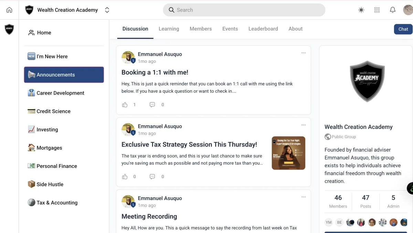The image size is (413, 233).
Task: View the 46 Members count
Action: [x=338, y=201]
